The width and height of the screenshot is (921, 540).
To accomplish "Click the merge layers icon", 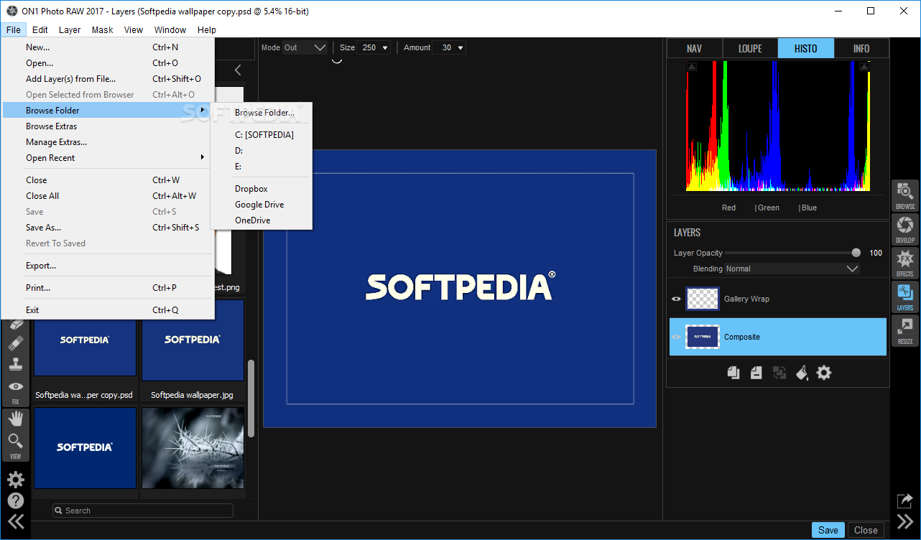I will tap(779, 373).
